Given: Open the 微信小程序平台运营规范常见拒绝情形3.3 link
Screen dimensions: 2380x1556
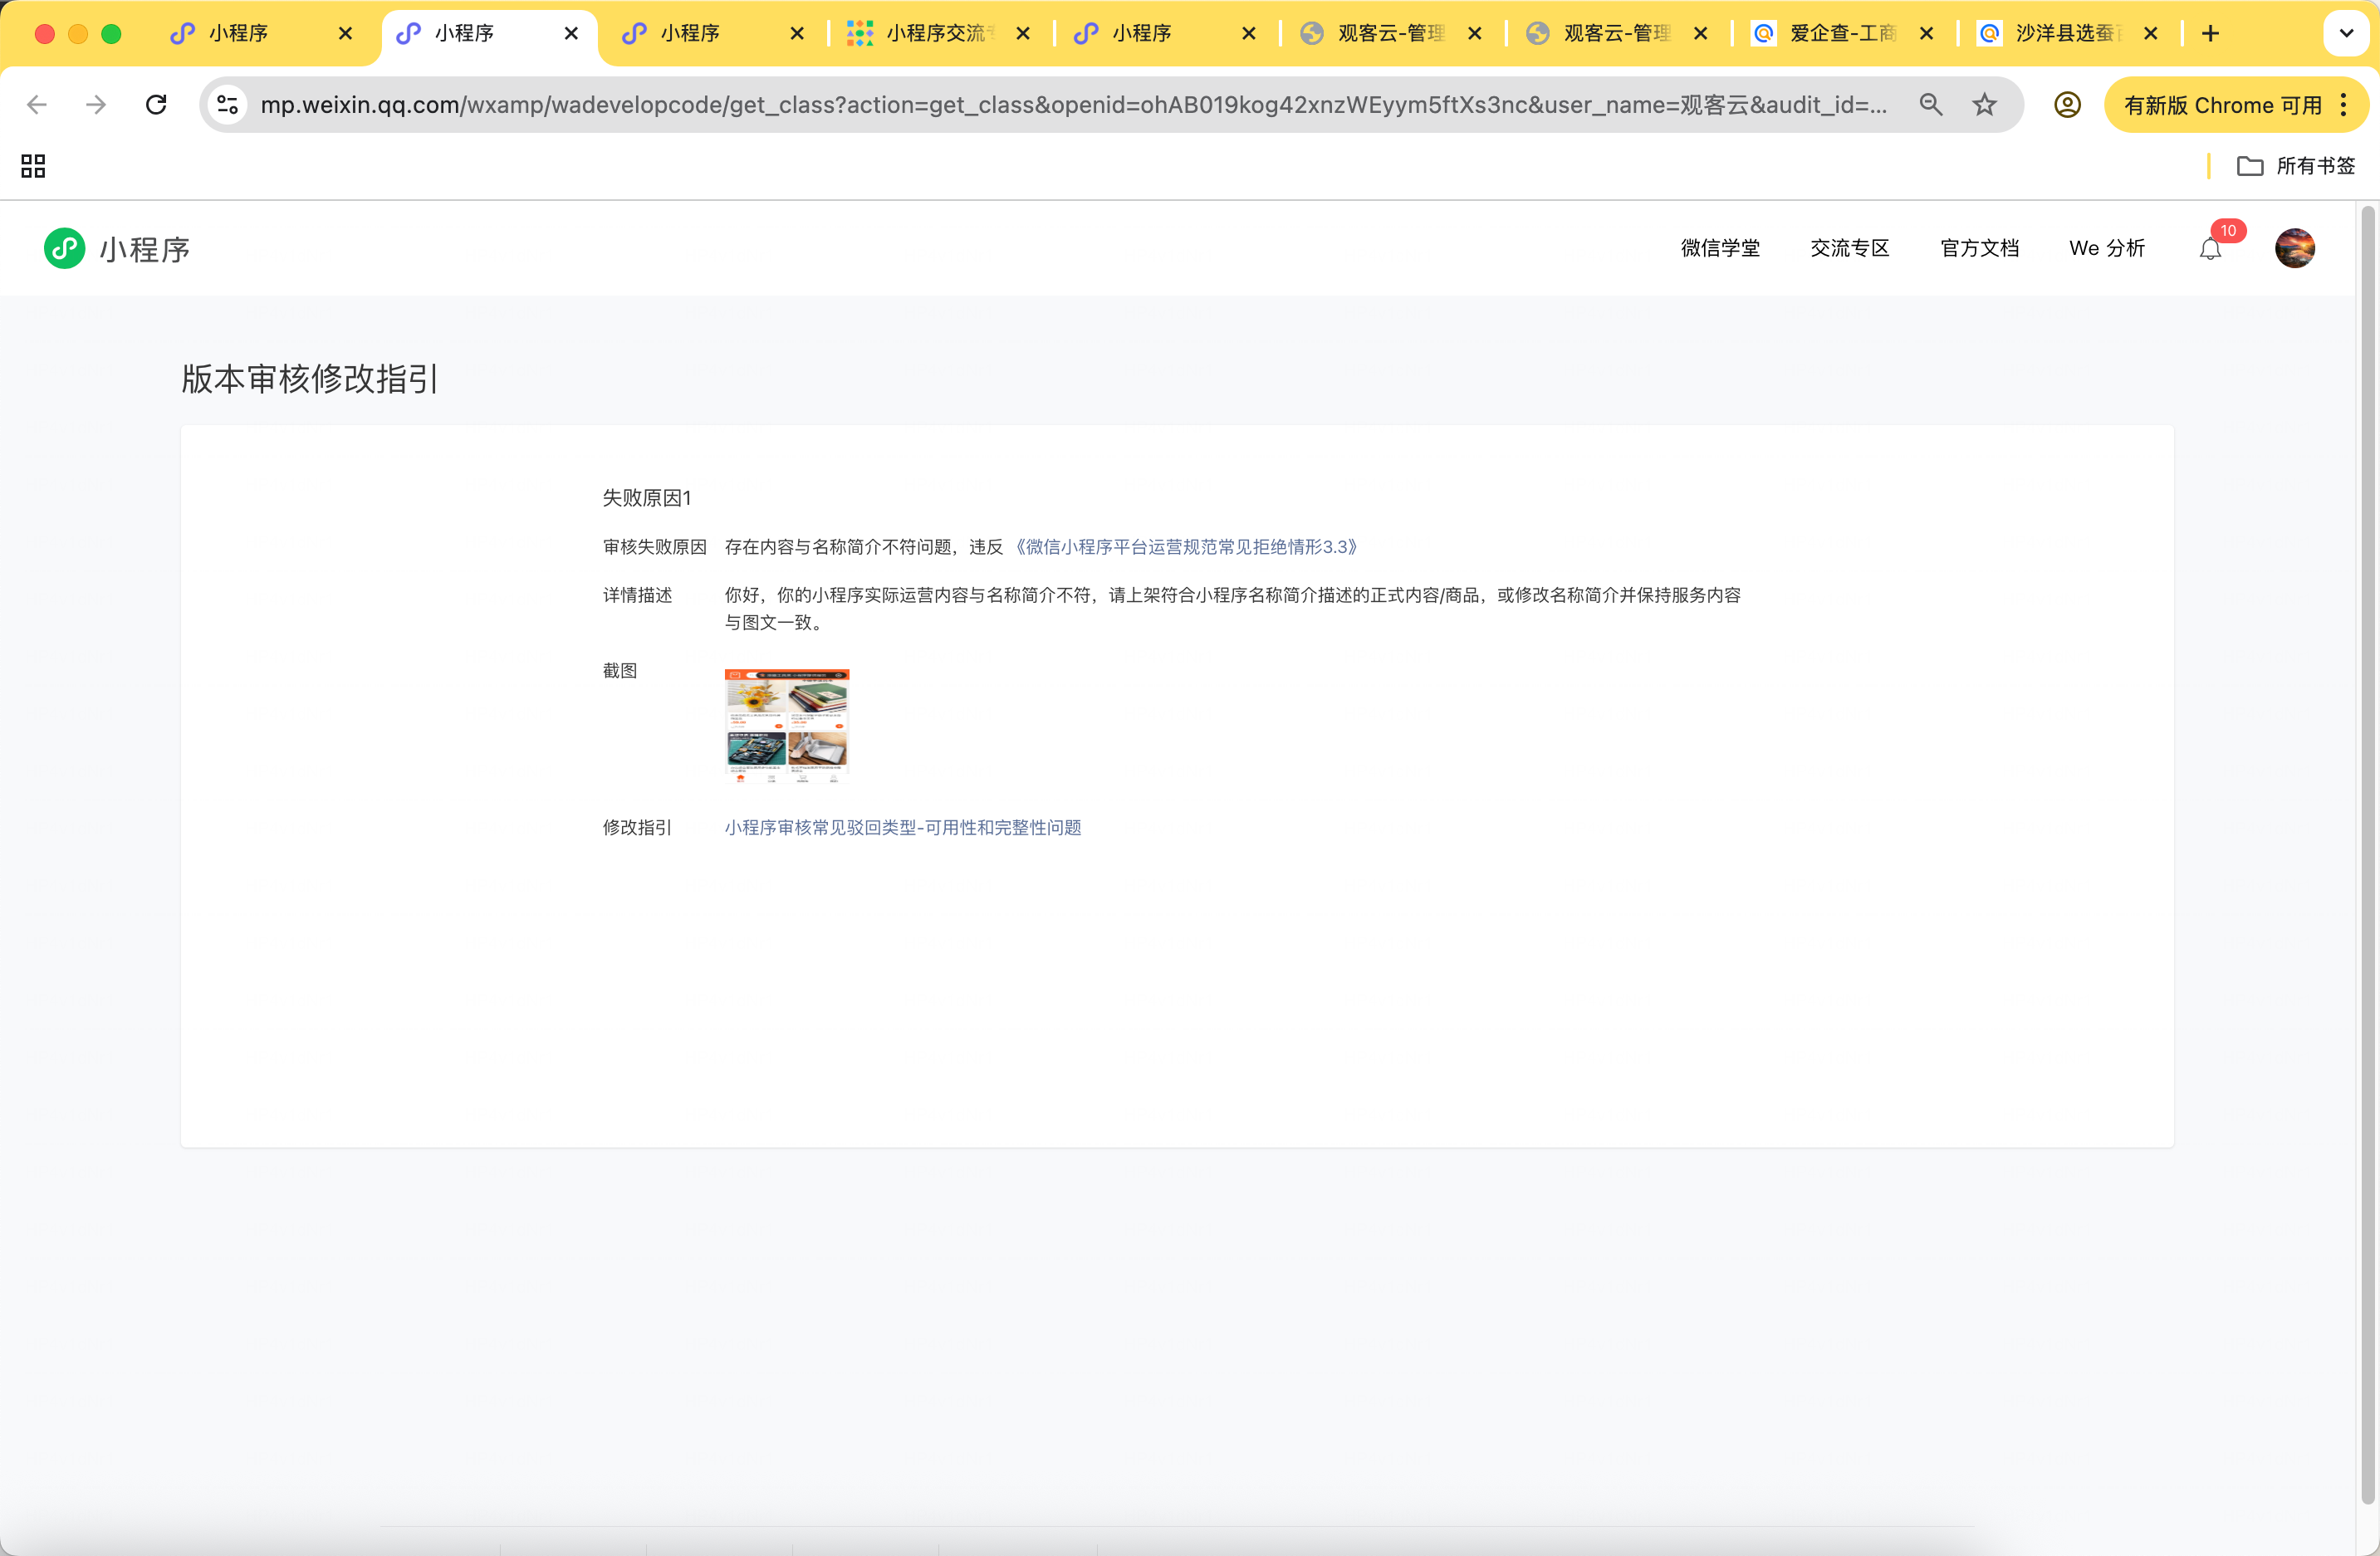Looking at the screenshot, I should [x=1185, y=547].
